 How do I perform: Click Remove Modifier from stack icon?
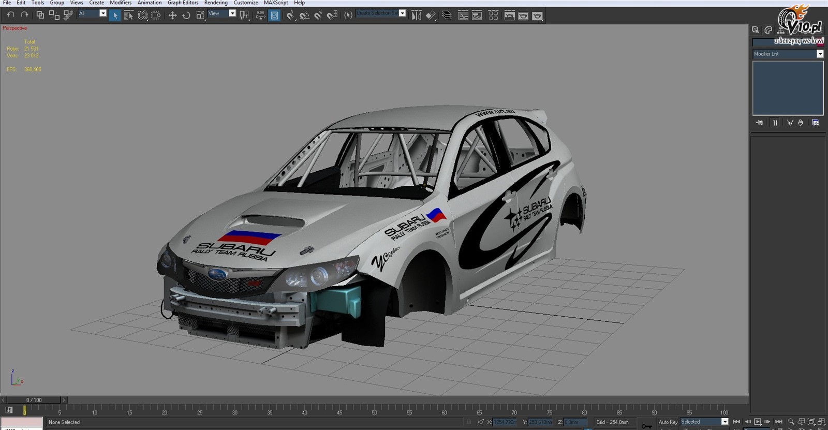pyautogui.click(x=801, y=123)
